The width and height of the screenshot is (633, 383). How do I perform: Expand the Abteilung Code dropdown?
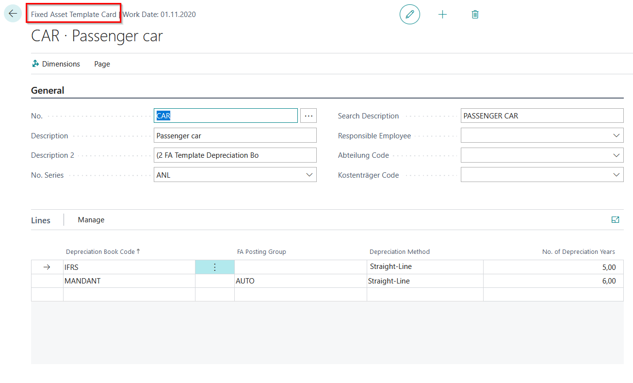616,155
